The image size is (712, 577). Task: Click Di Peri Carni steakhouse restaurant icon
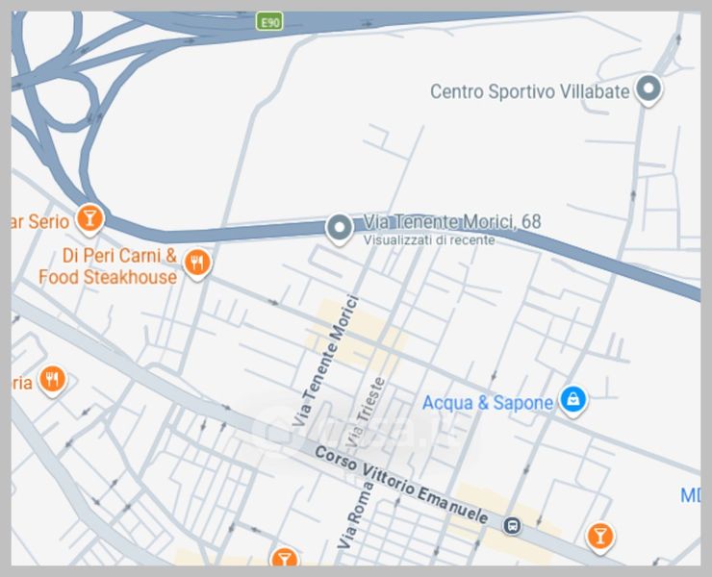click(197, 263)
